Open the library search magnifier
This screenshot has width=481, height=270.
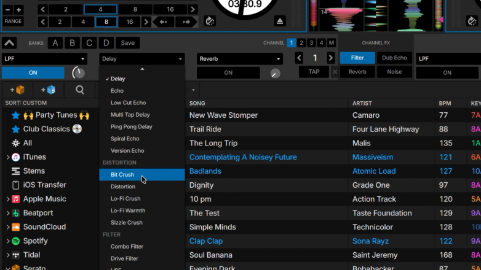(x=80, y=90)
